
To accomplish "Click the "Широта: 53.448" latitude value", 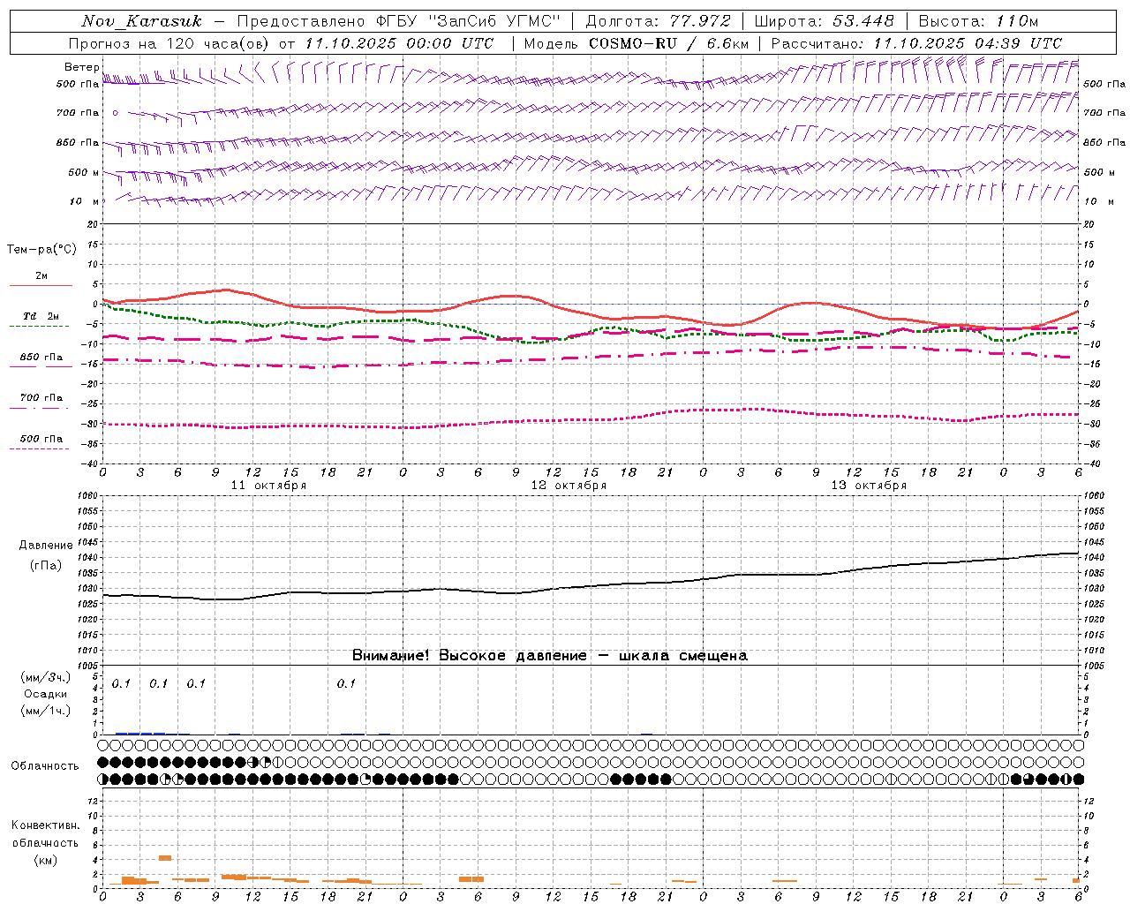I will coord(824,21).
